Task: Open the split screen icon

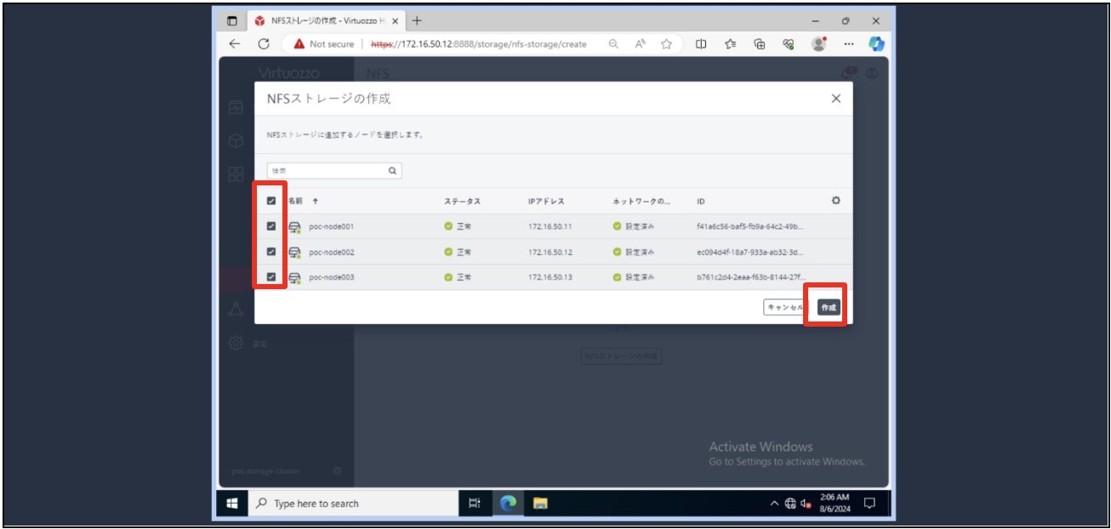Action: (x=701, y=44)
